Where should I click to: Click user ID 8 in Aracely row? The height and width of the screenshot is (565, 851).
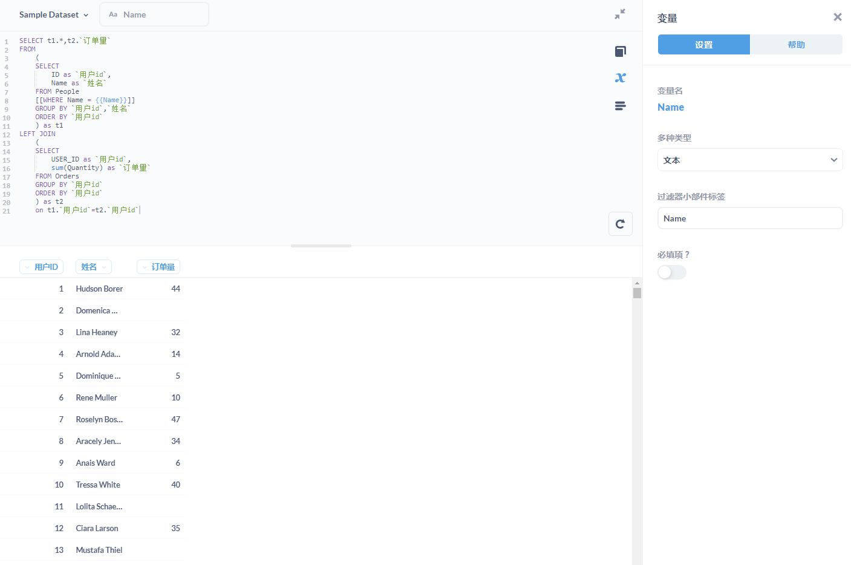pos(61,441)
